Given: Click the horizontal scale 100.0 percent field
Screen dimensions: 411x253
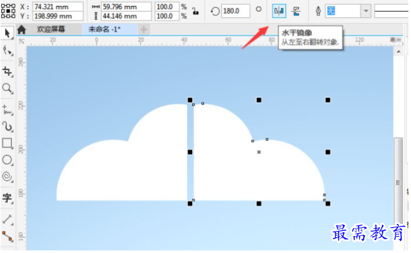Looking at the screenshot, I should click(x=167, y=6).
